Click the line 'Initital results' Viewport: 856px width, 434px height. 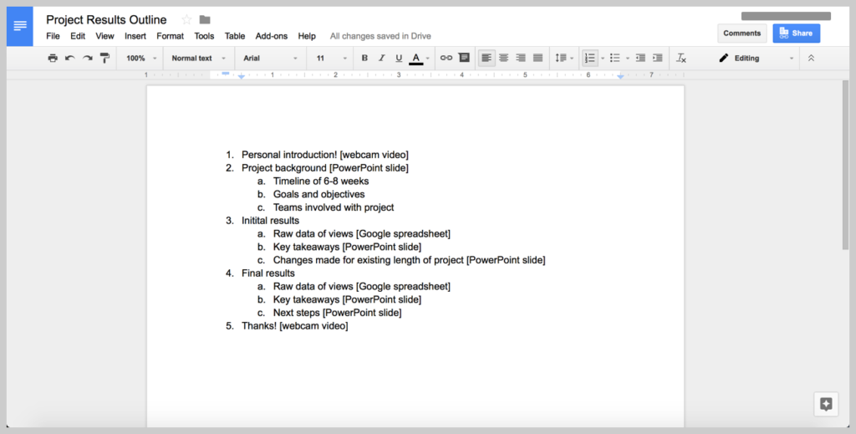[270, 221]
